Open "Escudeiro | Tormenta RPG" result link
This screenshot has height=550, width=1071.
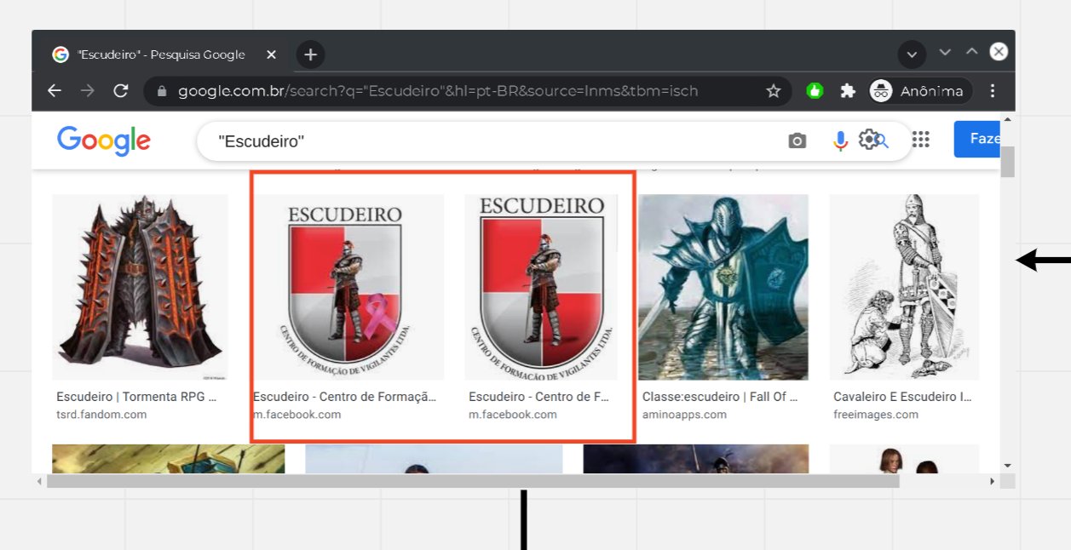[x=136, y=397]
